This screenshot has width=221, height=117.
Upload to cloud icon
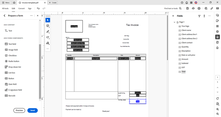[193, 9]
